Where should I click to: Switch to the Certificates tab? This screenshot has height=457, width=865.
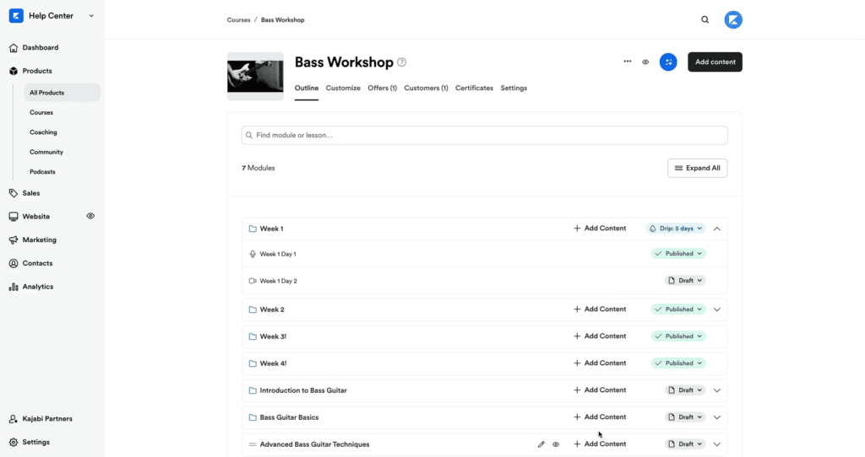pyautogui.click(x=475, y=88)
